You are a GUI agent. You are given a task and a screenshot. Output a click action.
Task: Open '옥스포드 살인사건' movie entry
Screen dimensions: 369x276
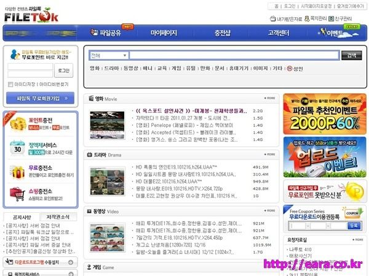pos(191,111)
